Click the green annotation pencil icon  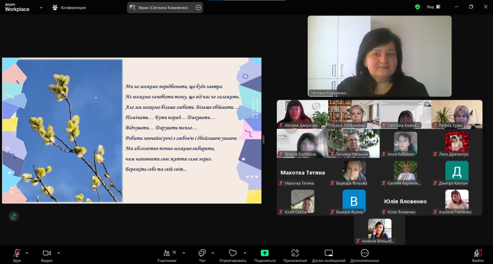click(13, 216)
